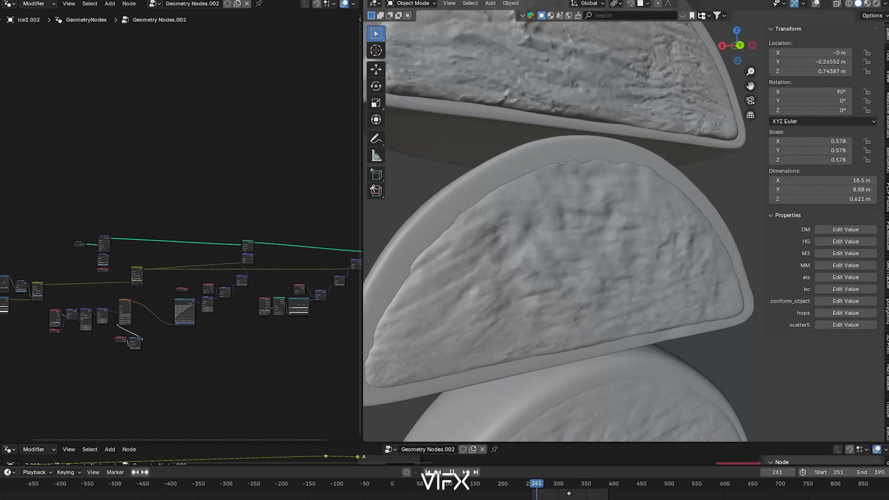Open the Object menu in viewport header
889x500 pixels.
pyautogui.click(x=511, y=3)
